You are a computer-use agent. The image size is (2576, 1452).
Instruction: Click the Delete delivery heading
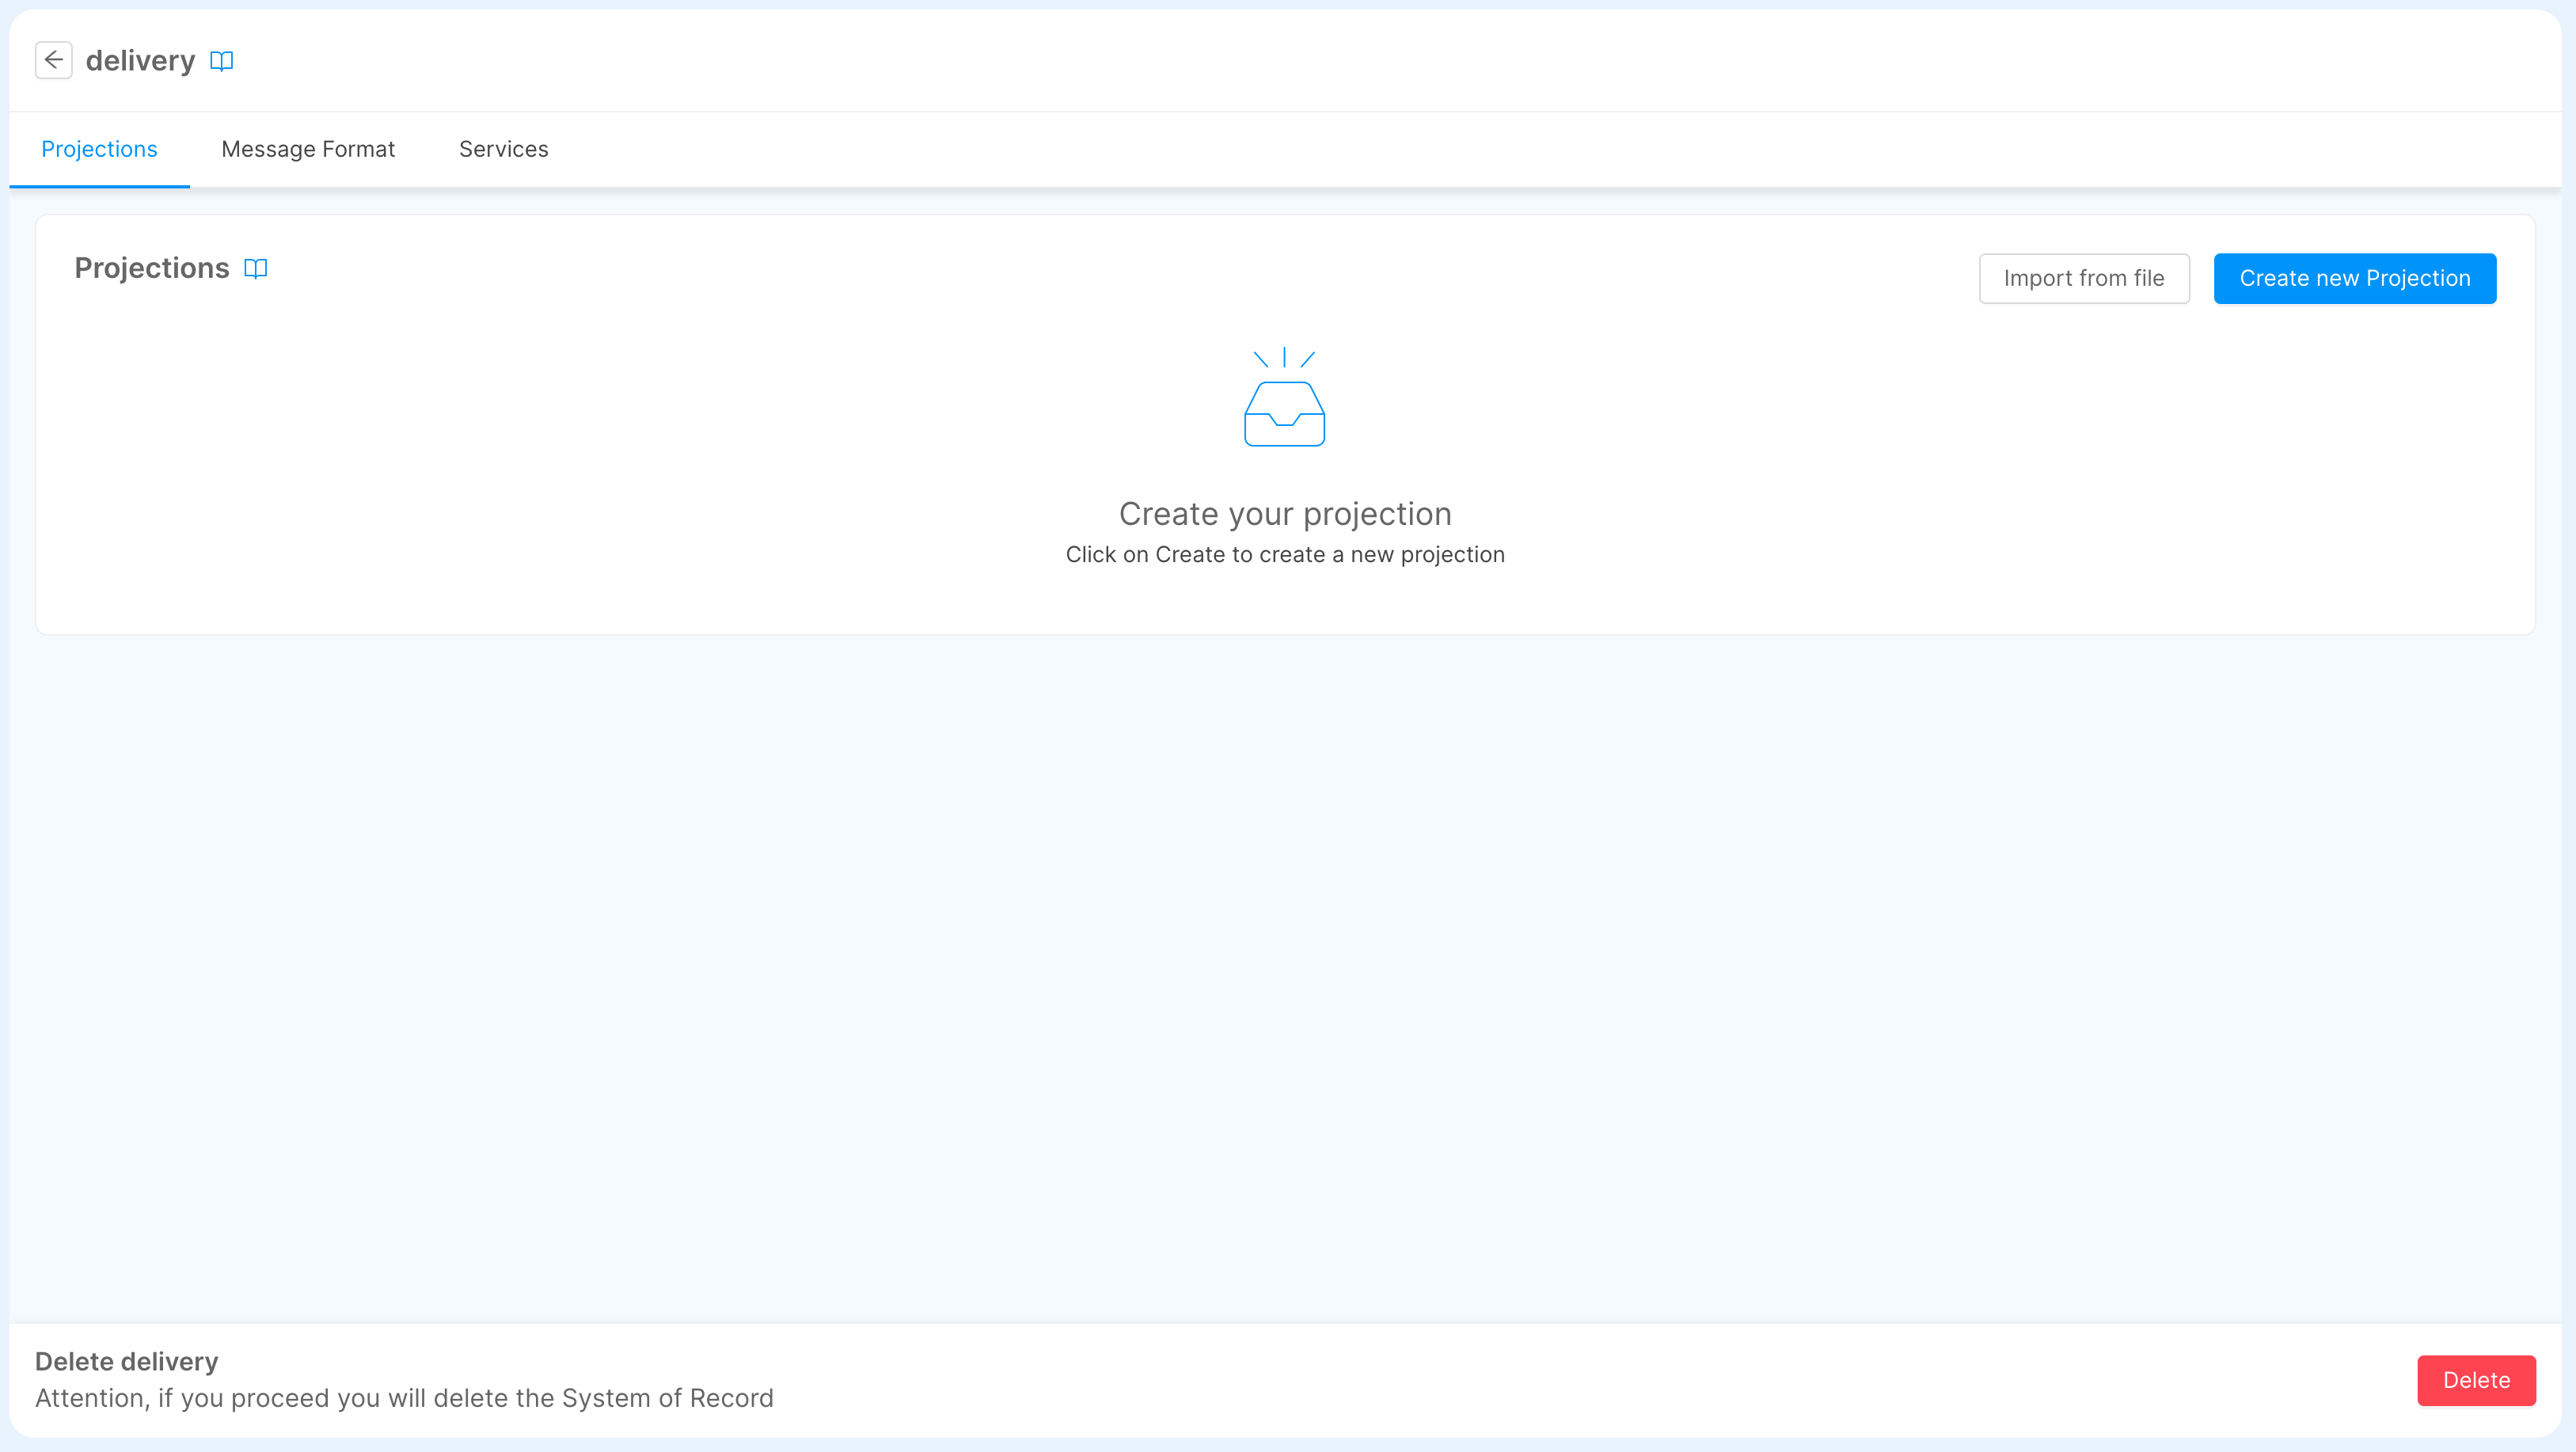(126, 1361)
